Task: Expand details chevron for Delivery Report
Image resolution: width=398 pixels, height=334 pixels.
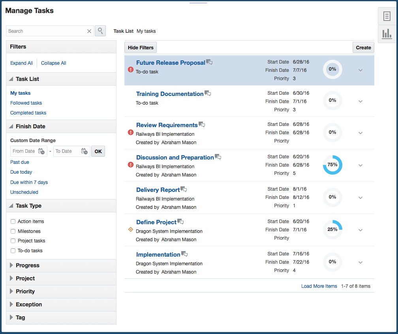Action: click(360, 198)
